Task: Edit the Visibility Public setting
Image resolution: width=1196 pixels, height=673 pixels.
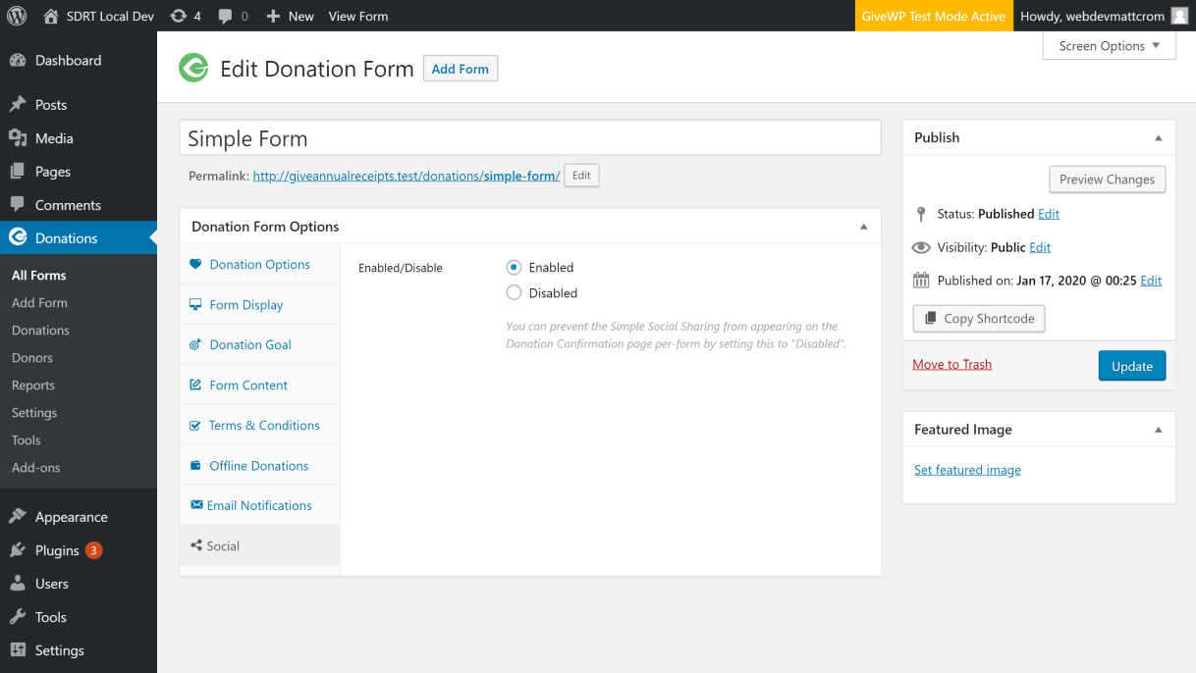Action: (x=1040, y=247)
